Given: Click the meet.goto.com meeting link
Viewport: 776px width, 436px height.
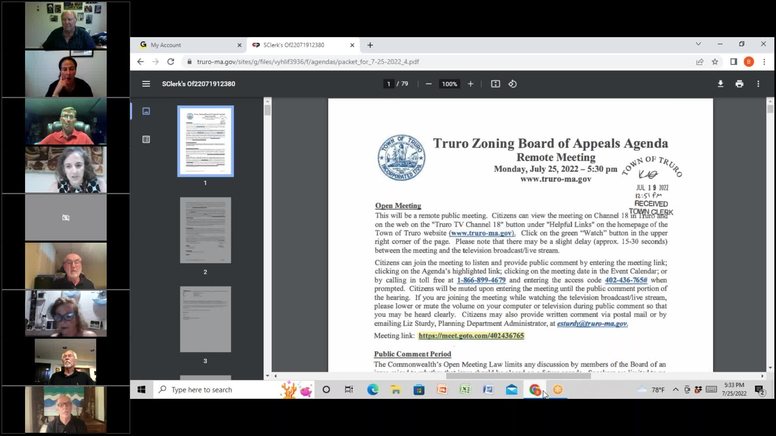Looking at the screenshot, I should (471, 335).
